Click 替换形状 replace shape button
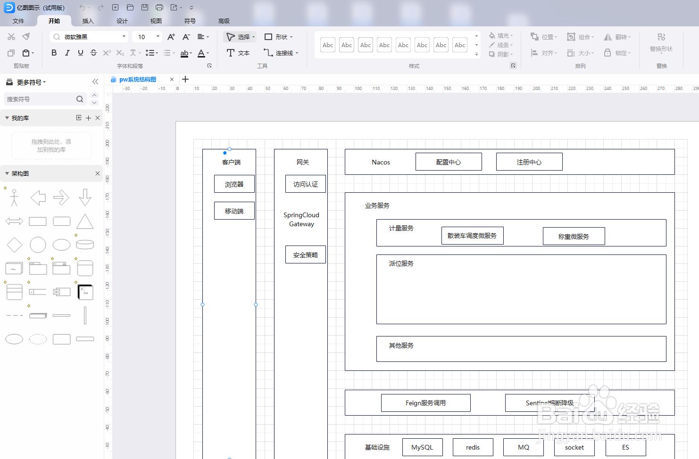The image size is (699, 459). tap(661, 42)
